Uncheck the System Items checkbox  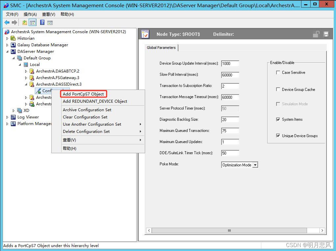[x=278, y=119]
